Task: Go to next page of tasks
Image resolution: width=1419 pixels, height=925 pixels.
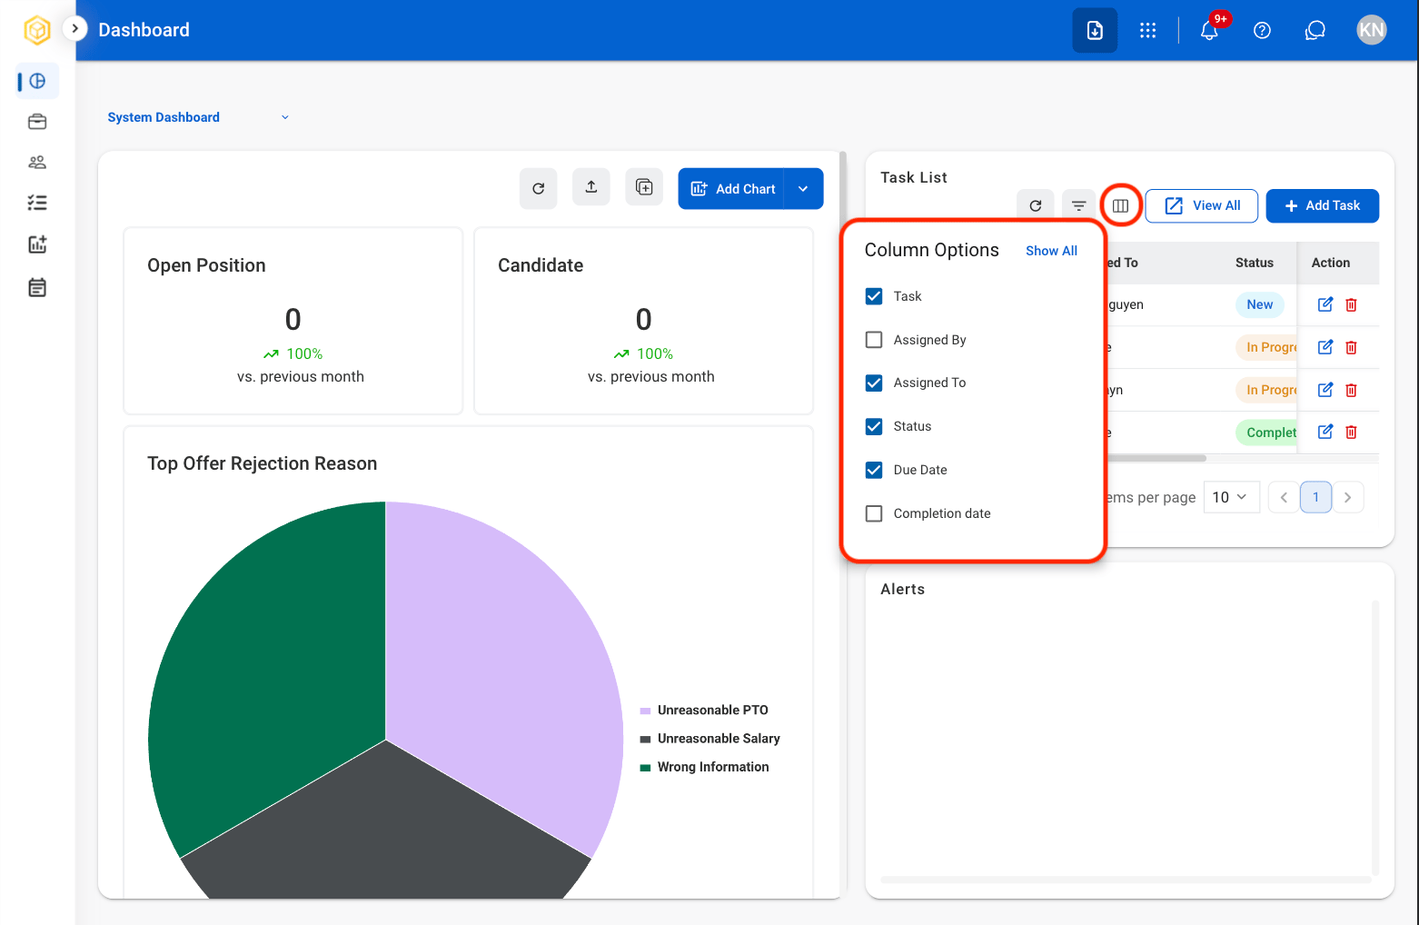Action: (1348, 497)
